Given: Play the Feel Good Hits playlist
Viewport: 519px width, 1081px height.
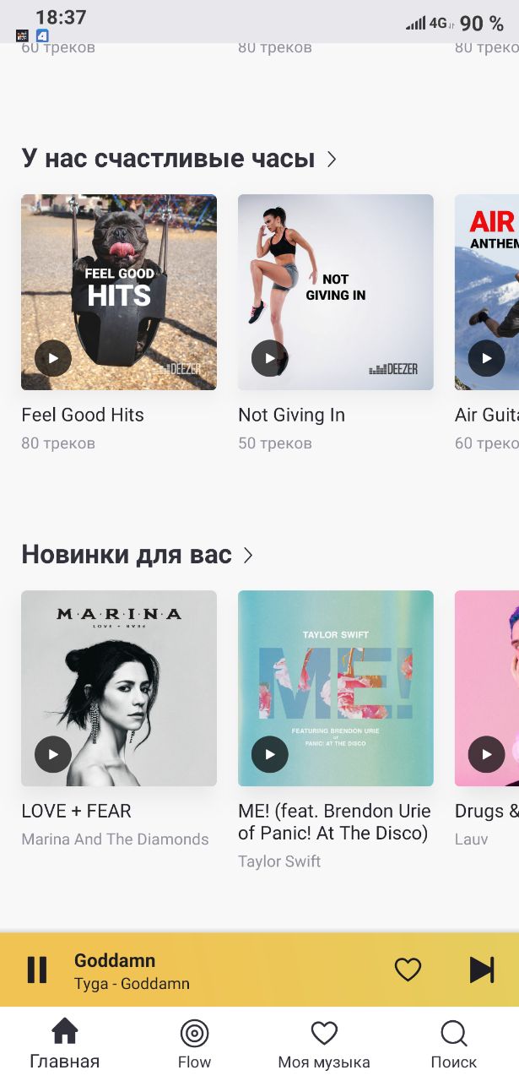Looking at the screenshot, I should (x=52, y=358).
